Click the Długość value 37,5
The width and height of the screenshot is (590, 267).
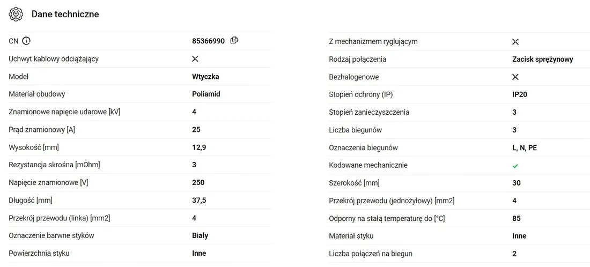tap(199, 201)
